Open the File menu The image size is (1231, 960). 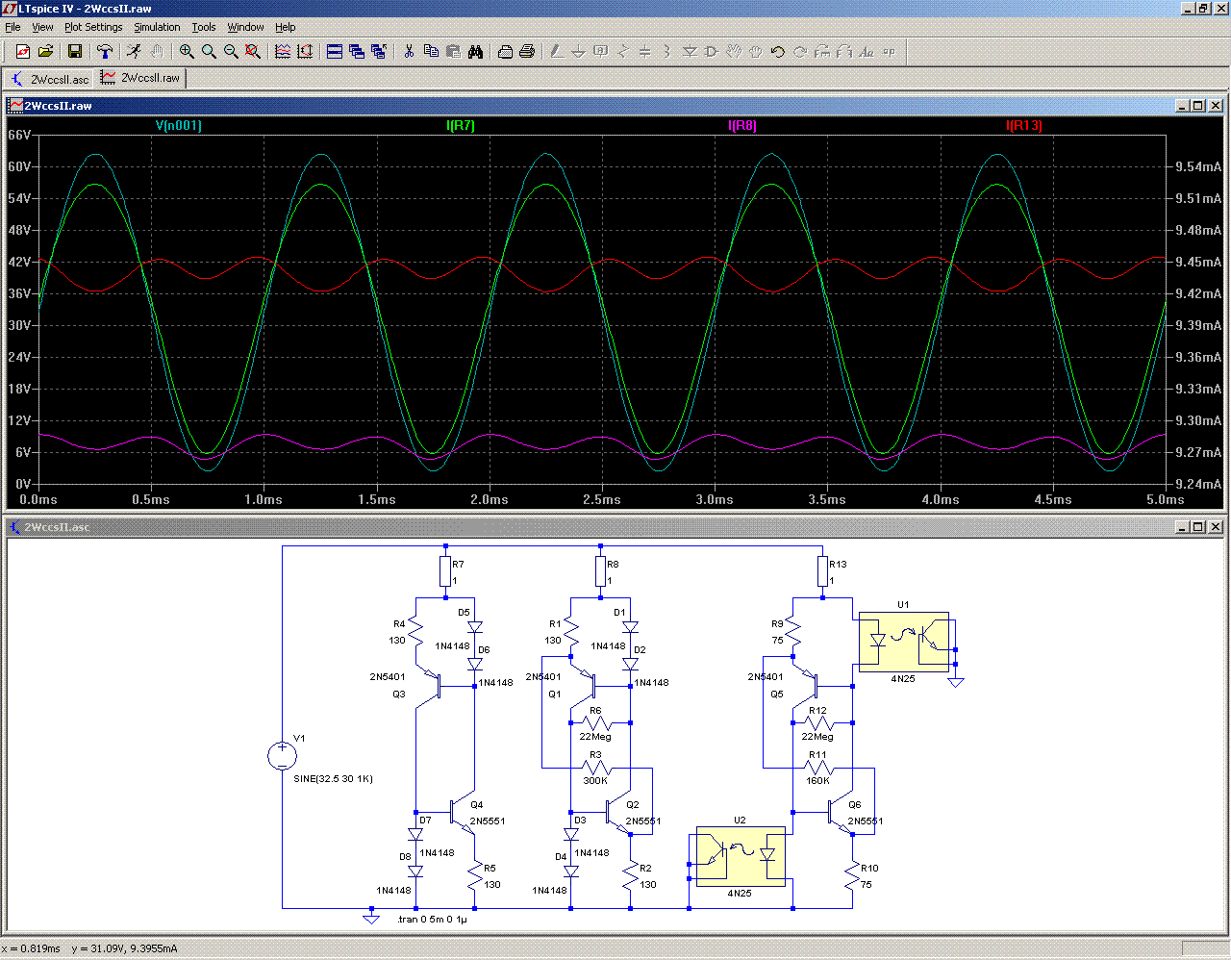pyautogui.click(x=13, y=27)
